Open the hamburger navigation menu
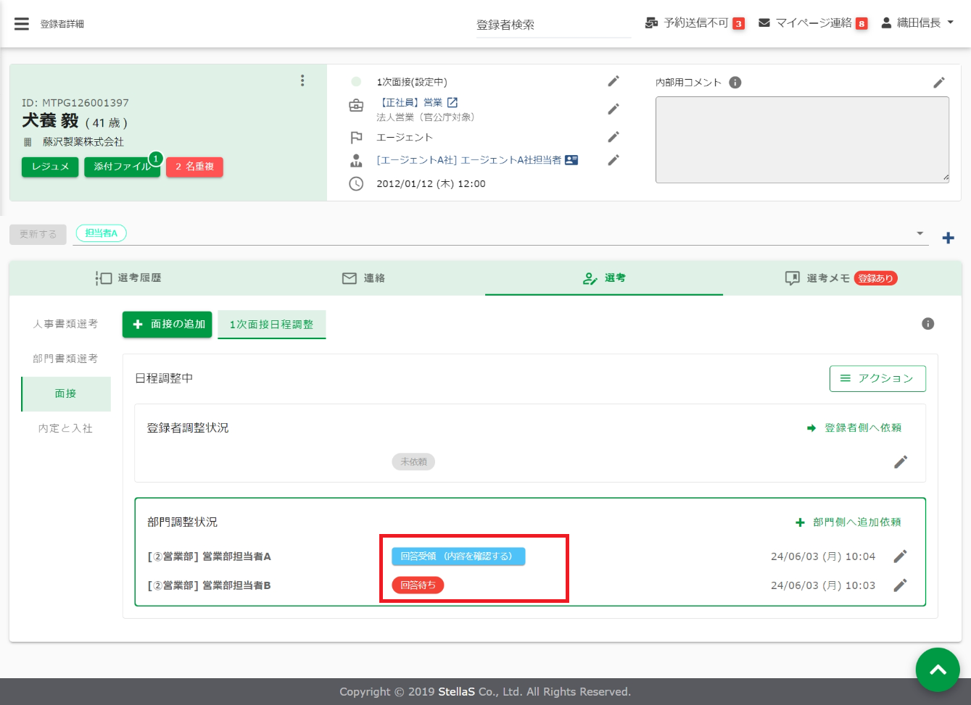The width and height of the screenshot is (971, 705). pos(22,24)
